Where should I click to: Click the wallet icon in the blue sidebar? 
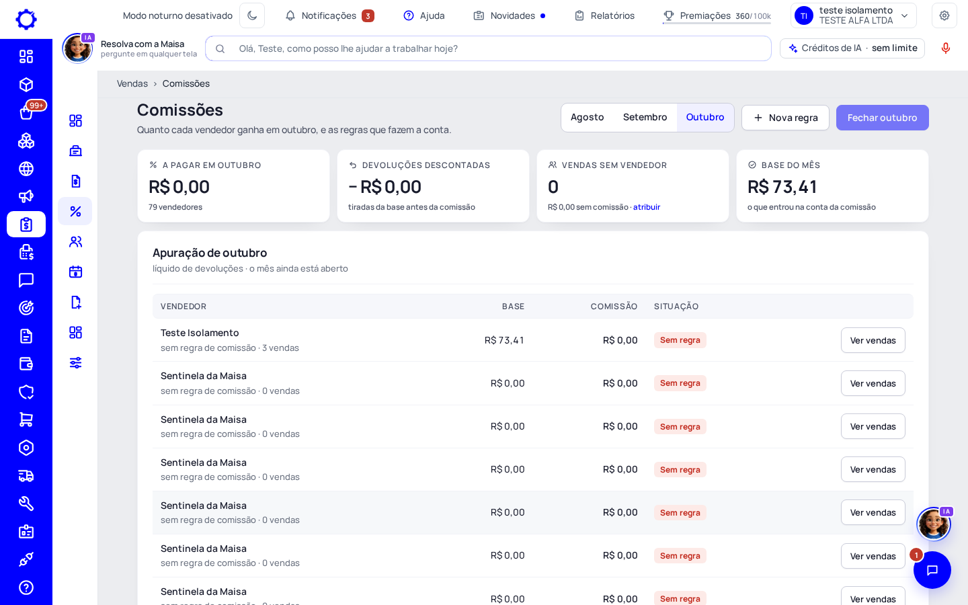point(26,364)
